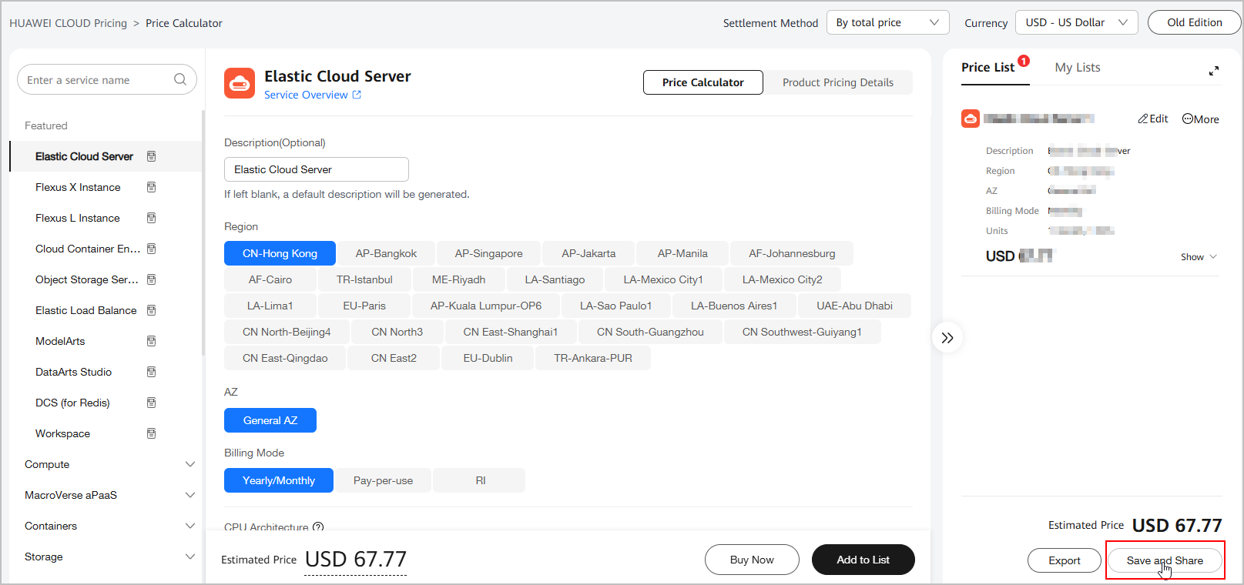The width and height of the screenshot is (1244, 585).
Task: Click the CPU Architecture help icon
Action: (318, 527)
